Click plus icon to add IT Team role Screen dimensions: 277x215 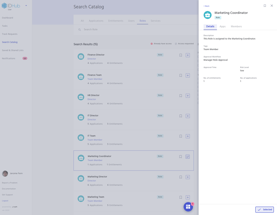click(188, 136)
